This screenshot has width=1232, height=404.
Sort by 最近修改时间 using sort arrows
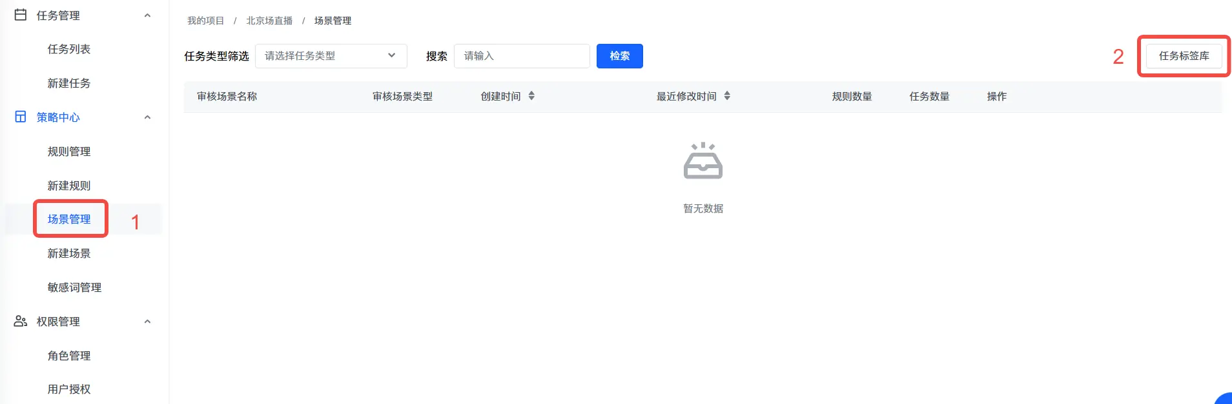727,96
